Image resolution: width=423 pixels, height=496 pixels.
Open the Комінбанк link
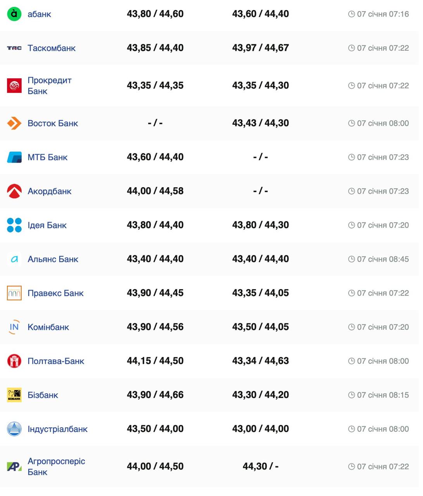pos(48,327)
